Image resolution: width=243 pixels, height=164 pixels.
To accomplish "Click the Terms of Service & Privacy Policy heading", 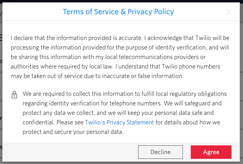I will pos(118,12).
